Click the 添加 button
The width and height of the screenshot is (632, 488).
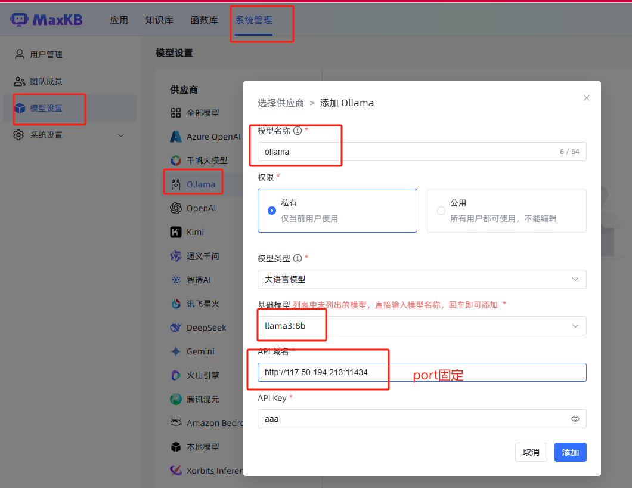coord(570,452)
